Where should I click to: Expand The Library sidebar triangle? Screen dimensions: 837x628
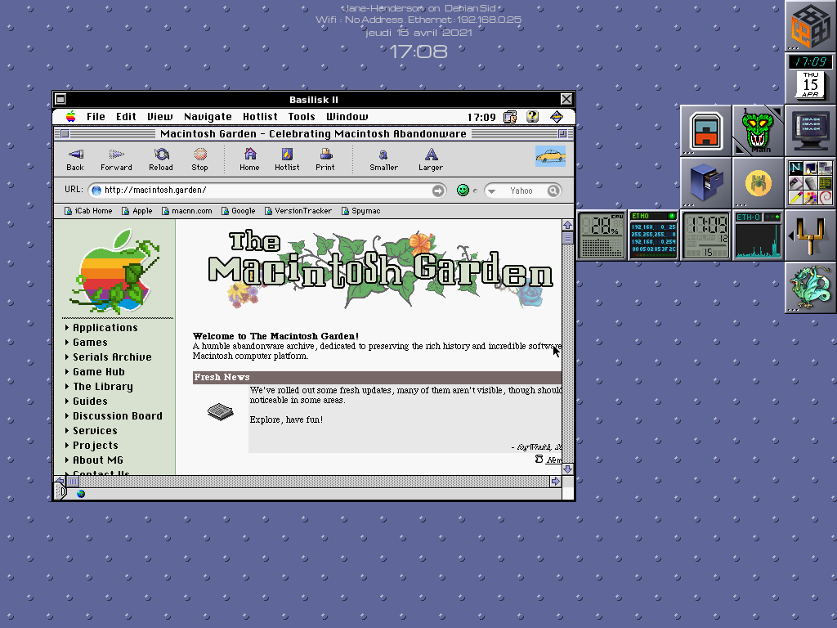point(67,386)
